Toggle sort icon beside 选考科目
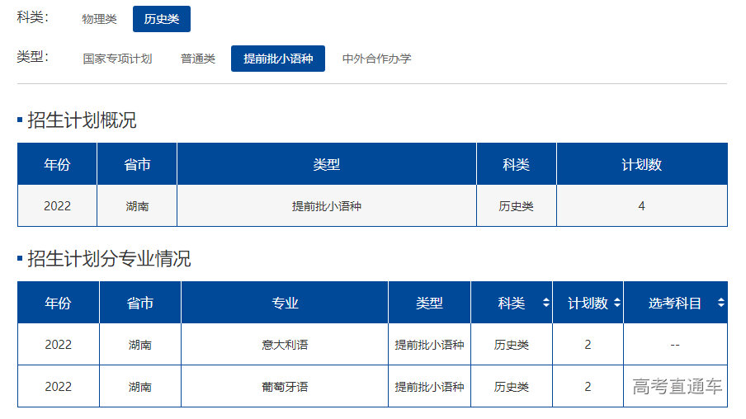This screenshot has height=419, width=746. click(721, 304)
